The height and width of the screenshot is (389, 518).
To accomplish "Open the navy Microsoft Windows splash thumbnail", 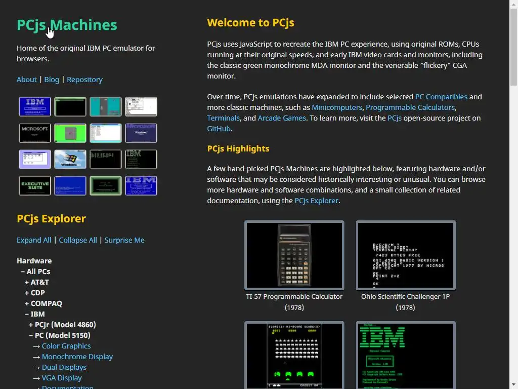I will (141, 133).
